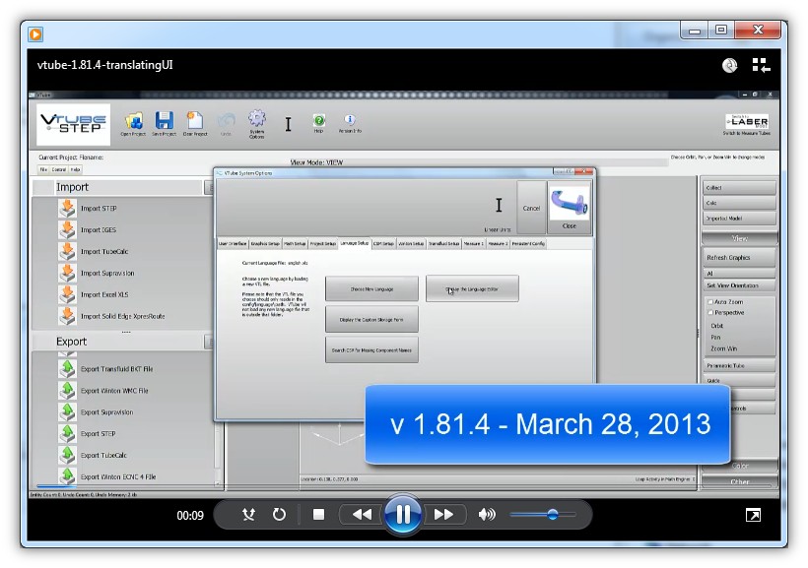Mute the player's speaker icon
The image size is (808, 568).
click(486, 515)
